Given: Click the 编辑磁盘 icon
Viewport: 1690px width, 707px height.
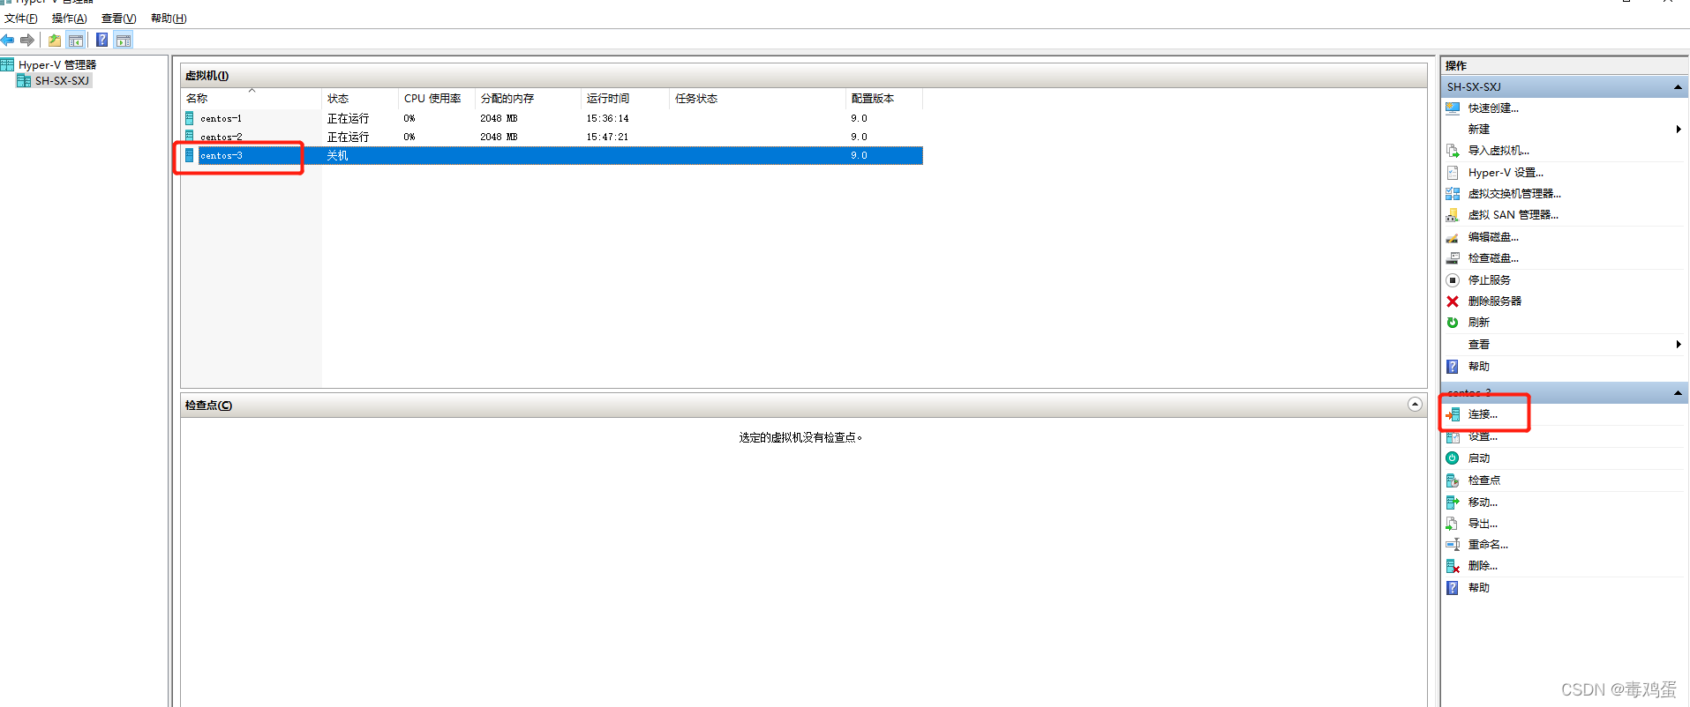Looking at the screenshot, I should point(1453,237).
